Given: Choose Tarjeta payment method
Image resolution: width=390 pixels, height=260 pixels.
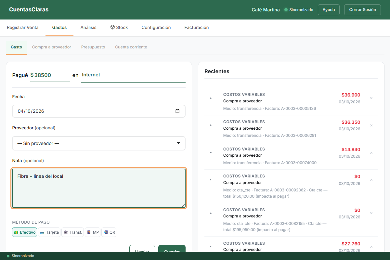Looking at the screenshot, I should coord(49,232).
